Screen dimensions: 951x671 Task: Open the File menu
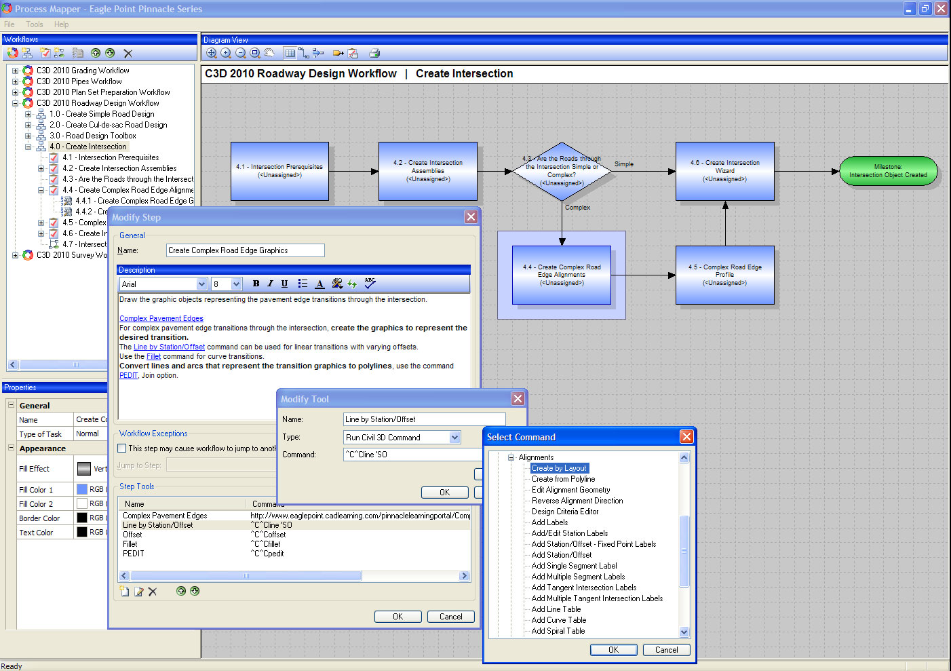pos(9,24)
